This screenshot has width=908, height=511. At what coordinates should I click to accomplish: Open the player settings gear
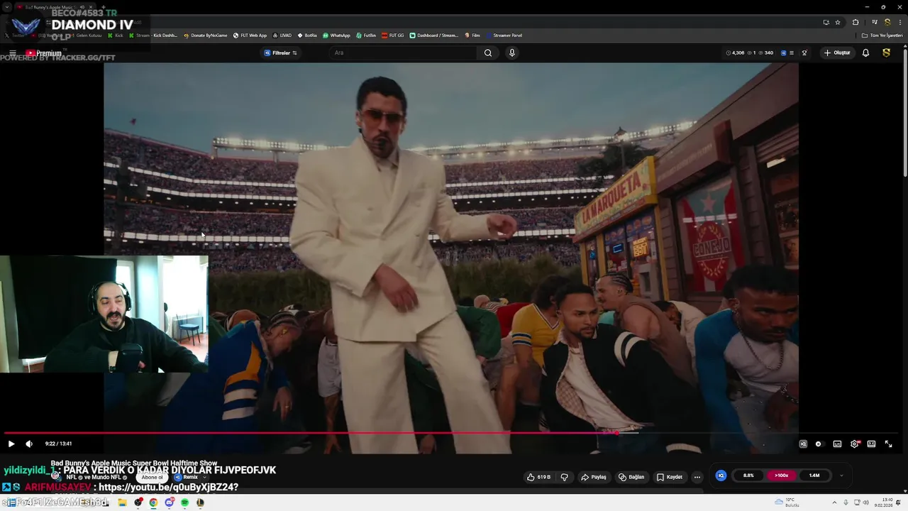pyautogui.click(x=855, y=444)
